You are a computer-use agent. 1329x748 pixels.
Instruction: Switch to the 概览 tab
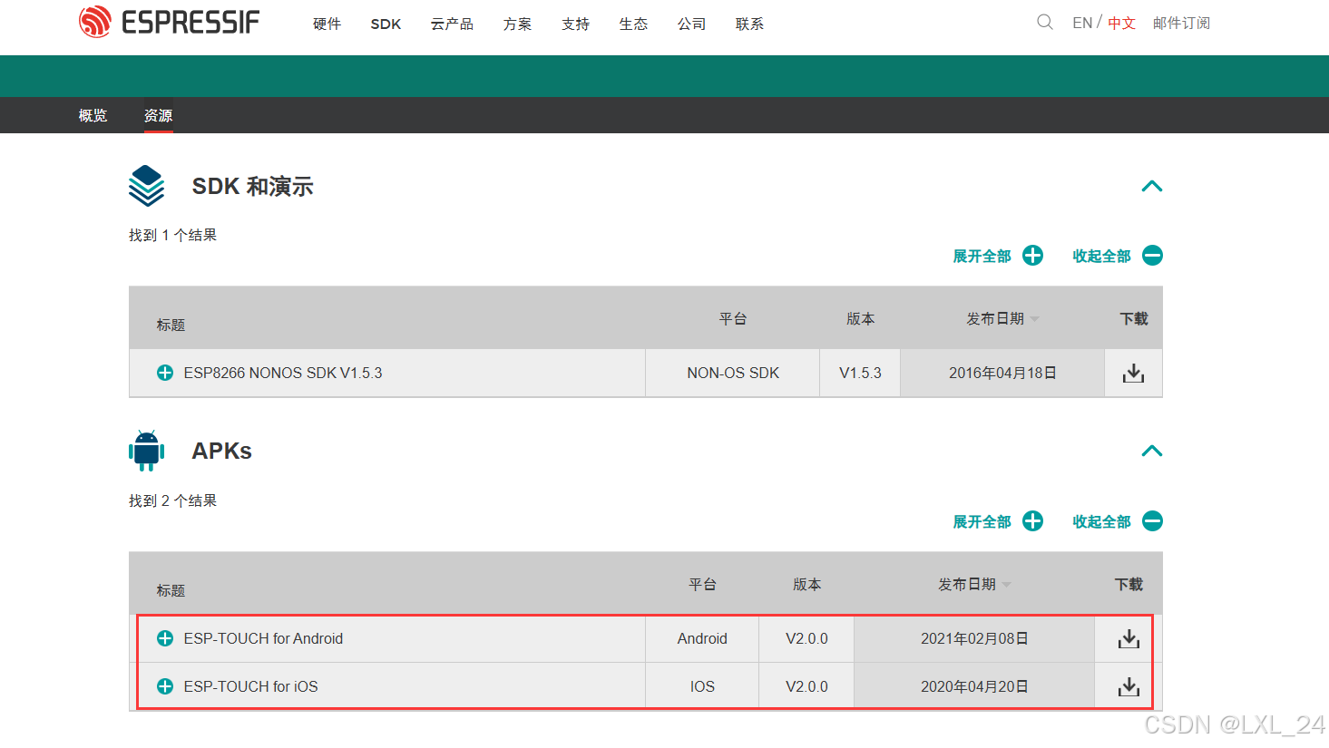tap(93, 115)
